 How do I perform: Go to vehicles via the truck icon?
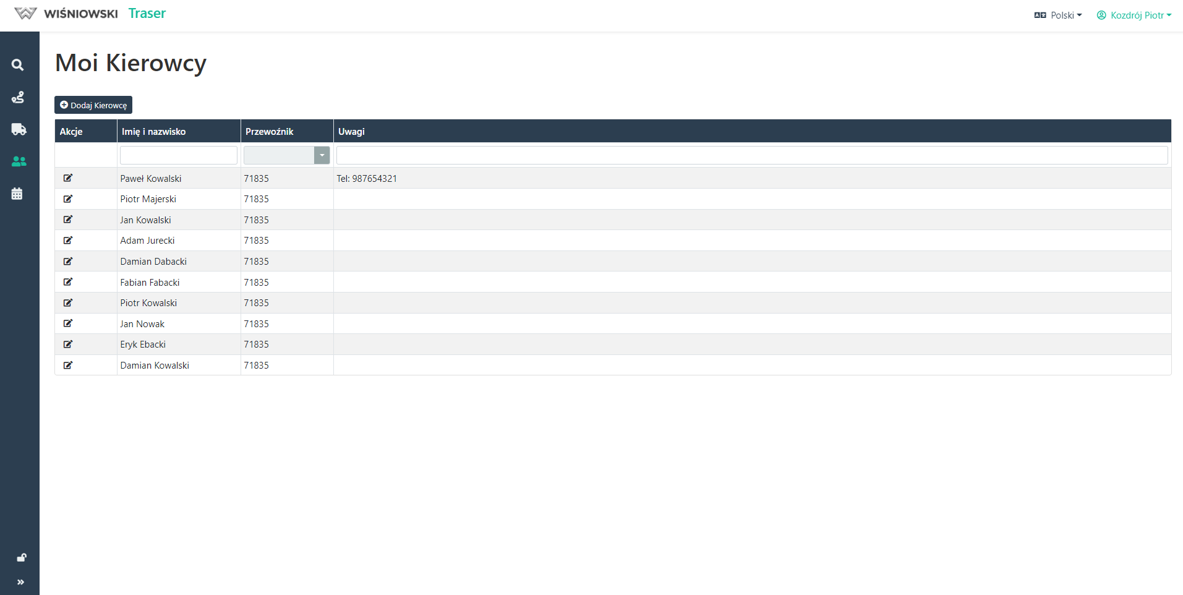(x=19, y=129)
